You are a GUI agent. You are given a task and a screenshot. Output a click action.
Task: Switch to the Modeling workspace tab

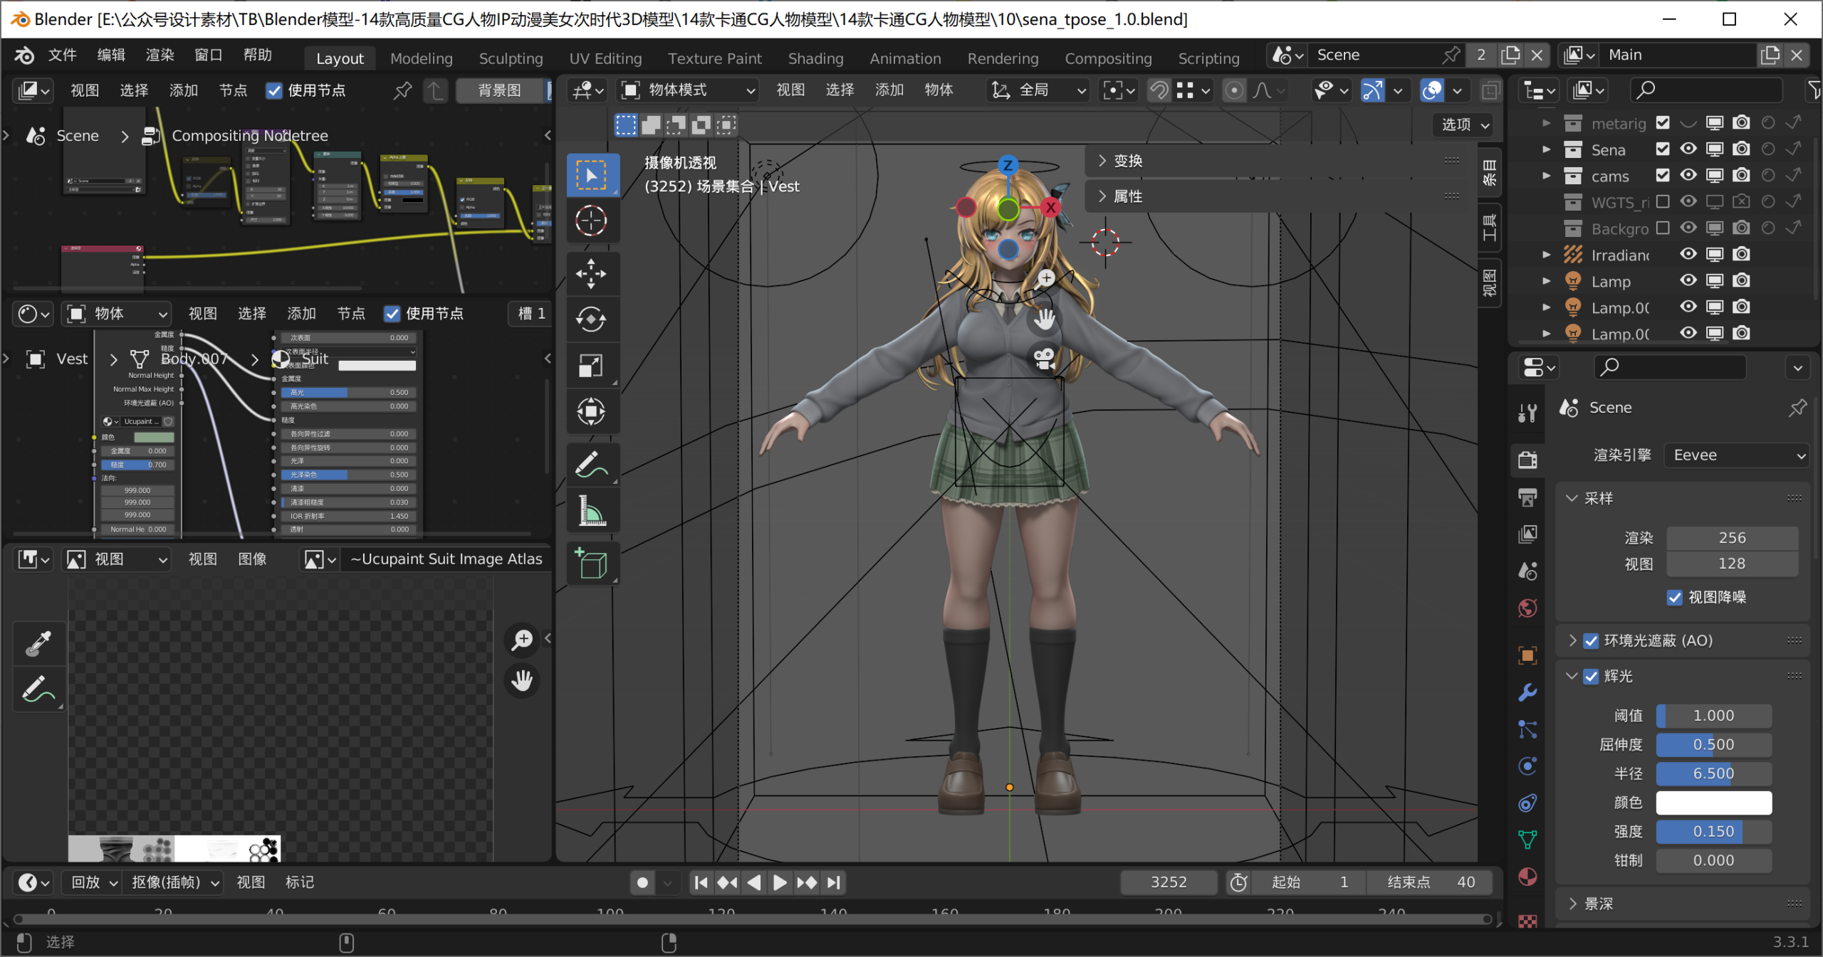[421, 58]
